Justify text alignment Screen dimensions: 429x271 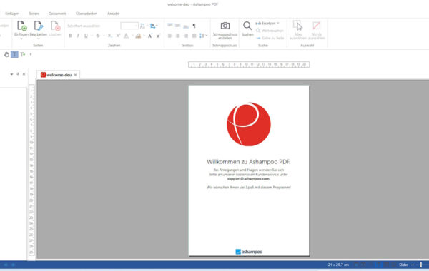194,36
